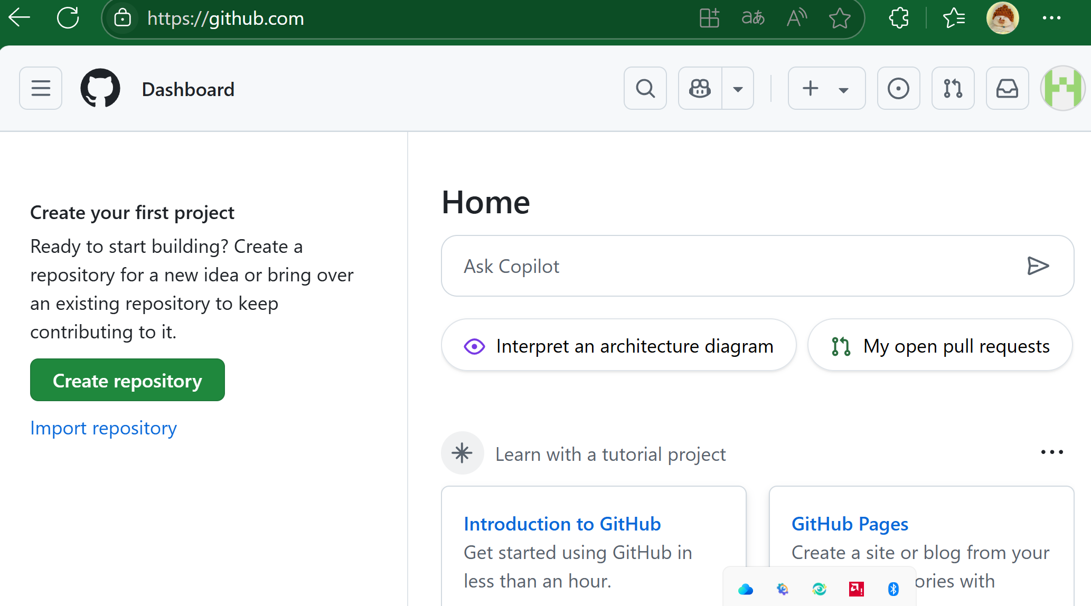Open the user profile avatar menu

[1062, 88]
